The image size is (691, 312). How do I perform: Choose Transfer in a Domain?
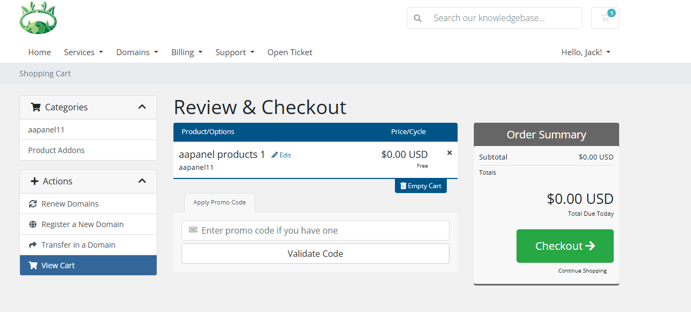(78, 245)
